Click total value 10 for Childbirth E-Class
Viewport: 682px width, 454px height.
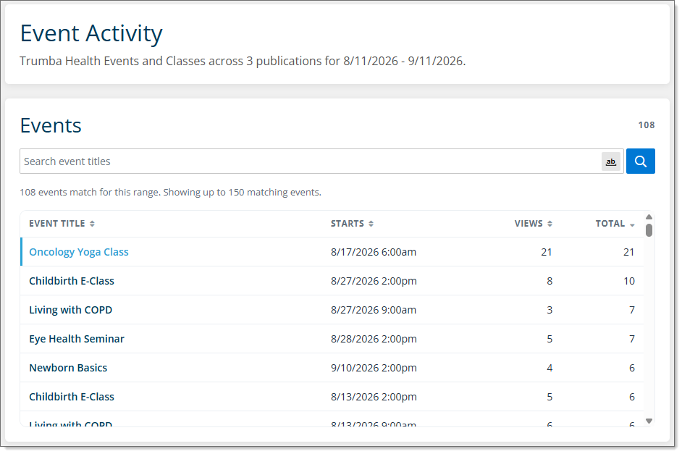pyautogui.click(x=629, y=281)
